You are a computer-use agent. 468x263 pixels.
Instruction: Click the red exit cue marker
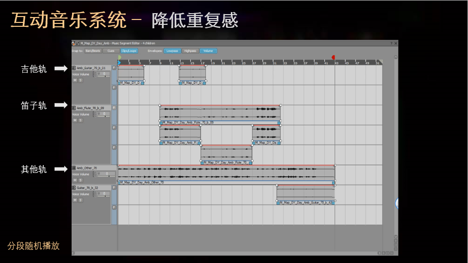[x=334, y=57]
